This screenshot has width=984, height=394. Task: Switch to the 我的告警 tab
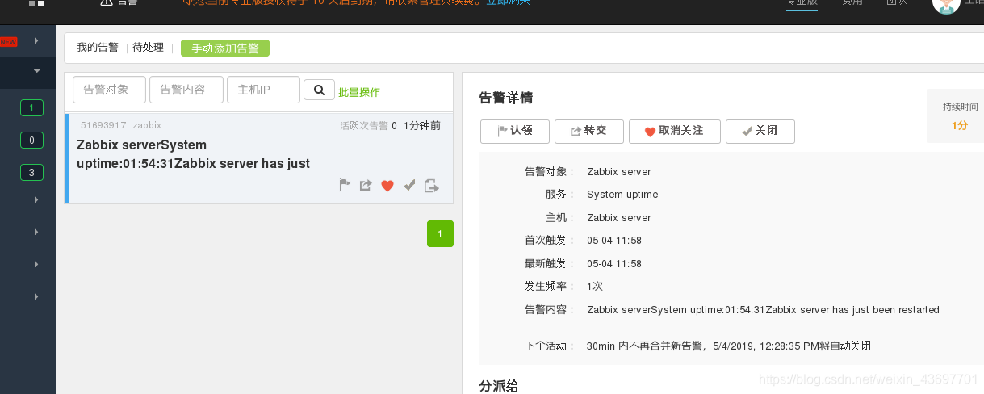[x=98, y=48]
